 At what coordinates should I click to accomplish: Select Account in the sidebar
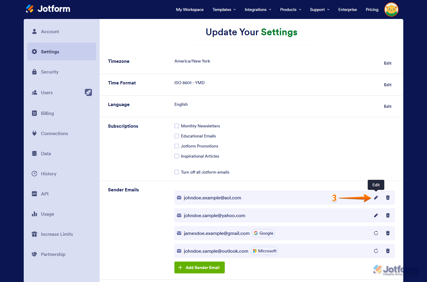pyautogui.click(x=62, y=31)
